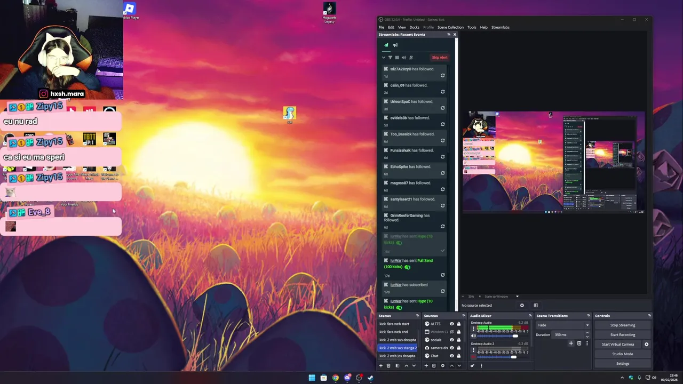Open the Fade transition dropdown
This screenshot has width=683, height=384.
[x=563, y=325]
